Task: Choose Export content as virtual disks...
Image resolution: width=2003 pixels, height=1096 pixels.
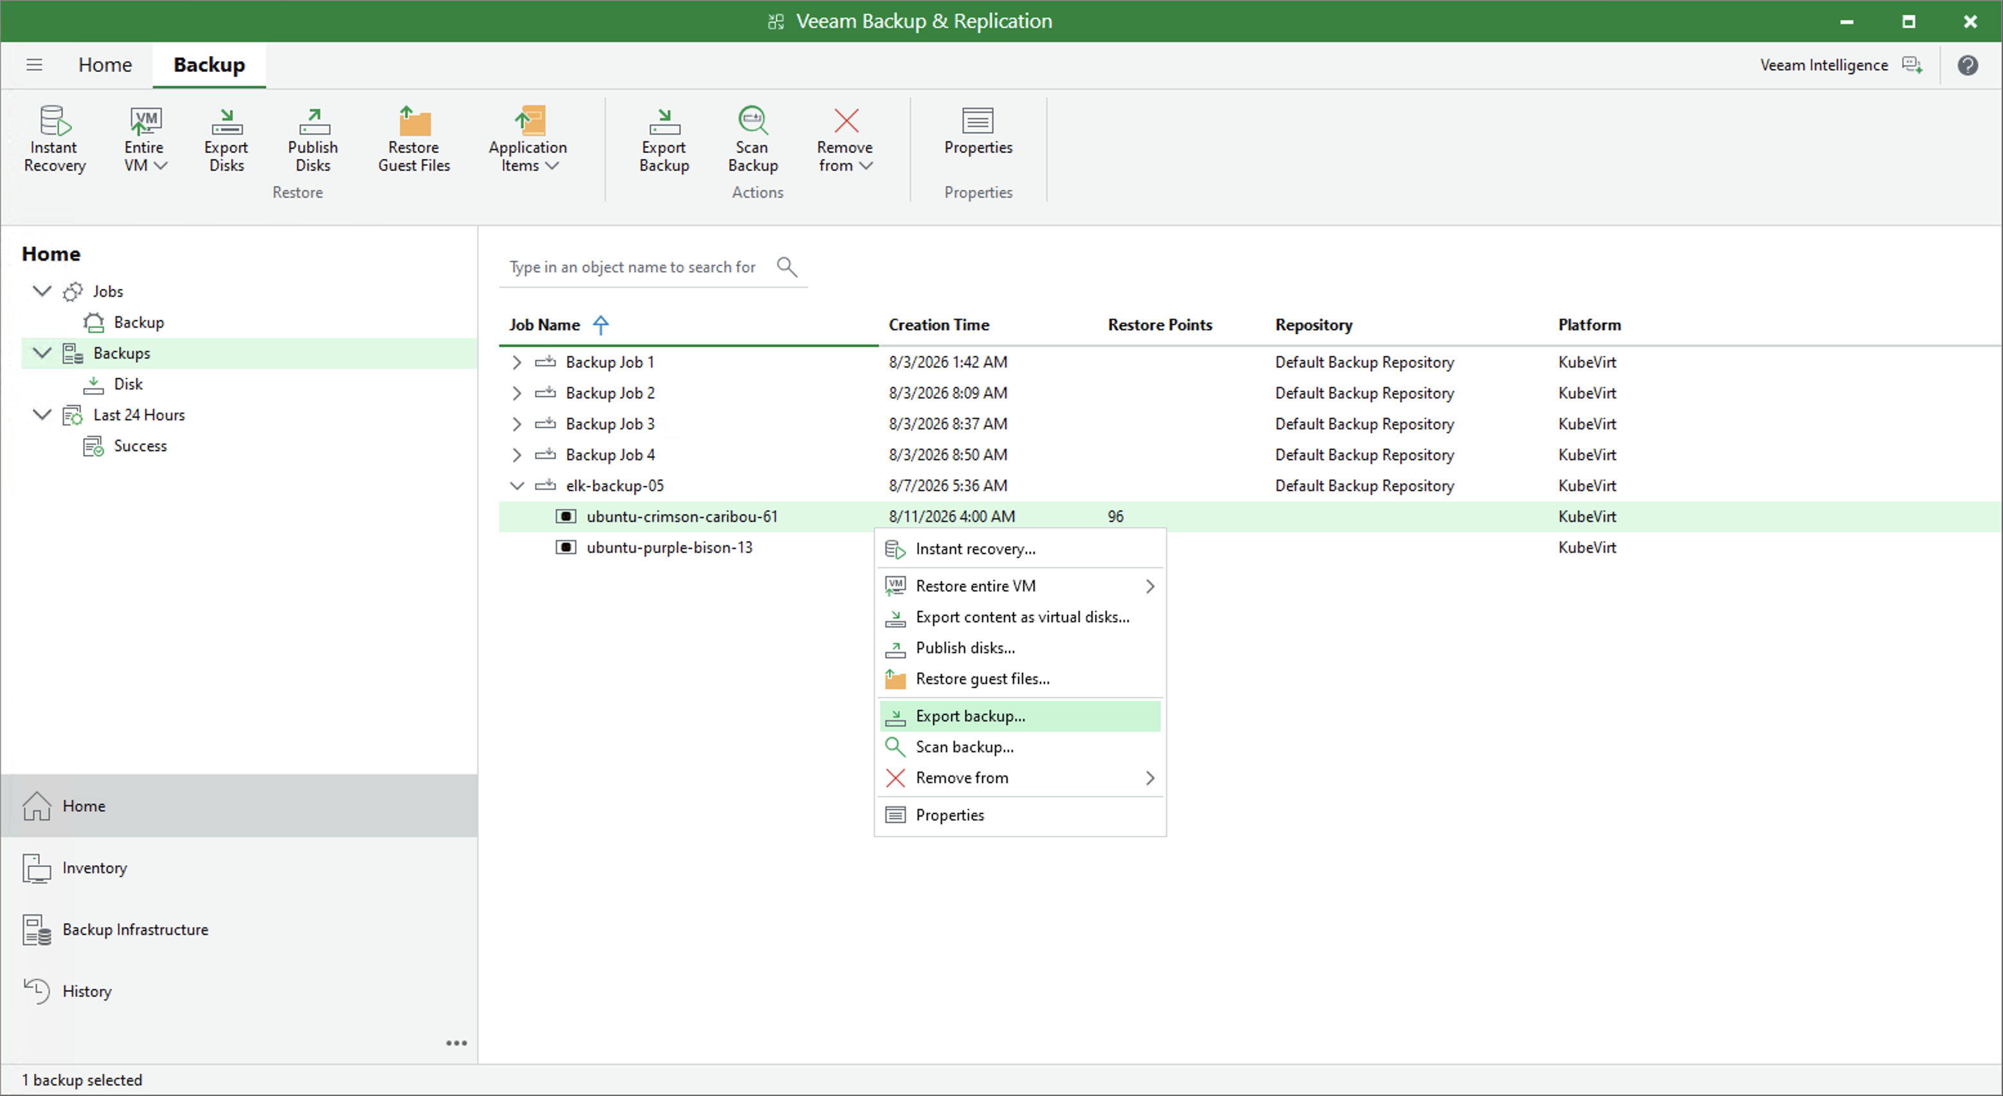Action: (1020, 617)
